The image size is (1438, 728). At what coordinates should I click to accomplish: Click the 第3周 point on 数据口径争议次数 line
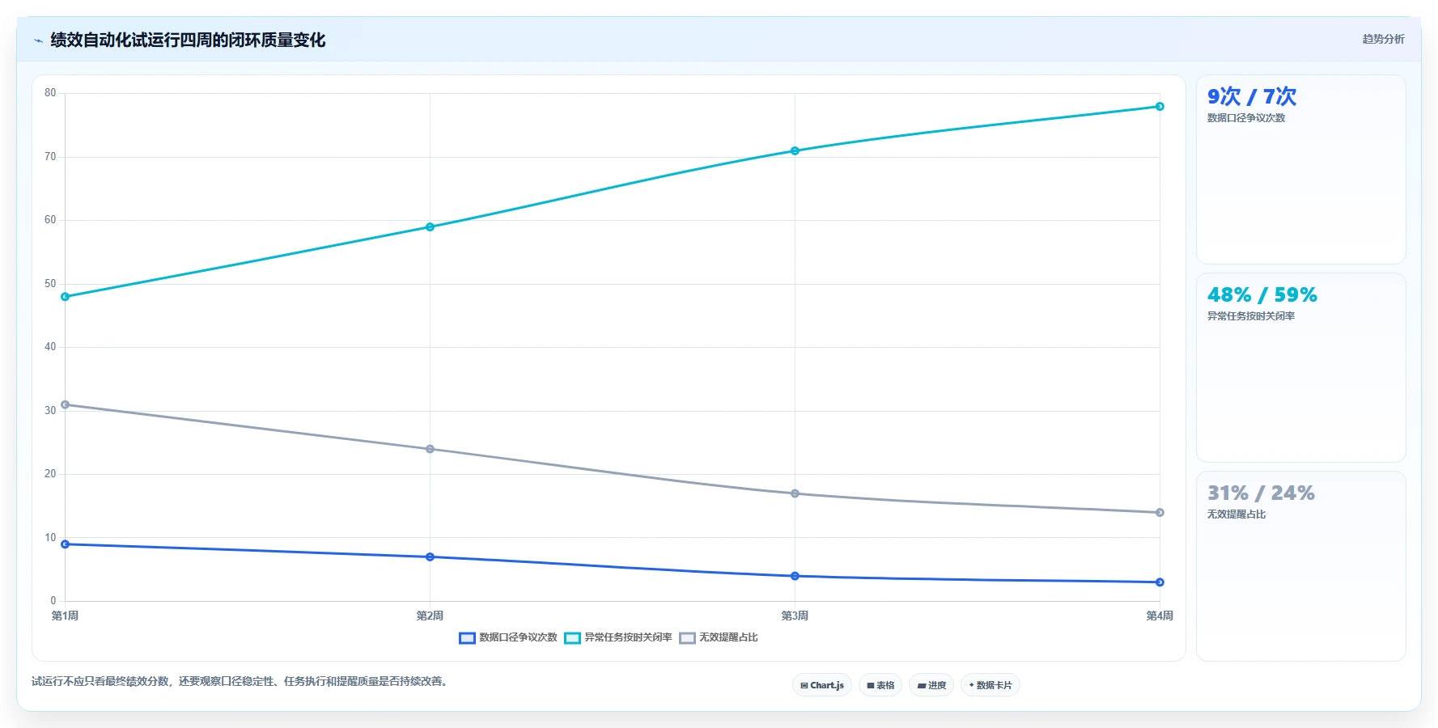click(795, 576)
